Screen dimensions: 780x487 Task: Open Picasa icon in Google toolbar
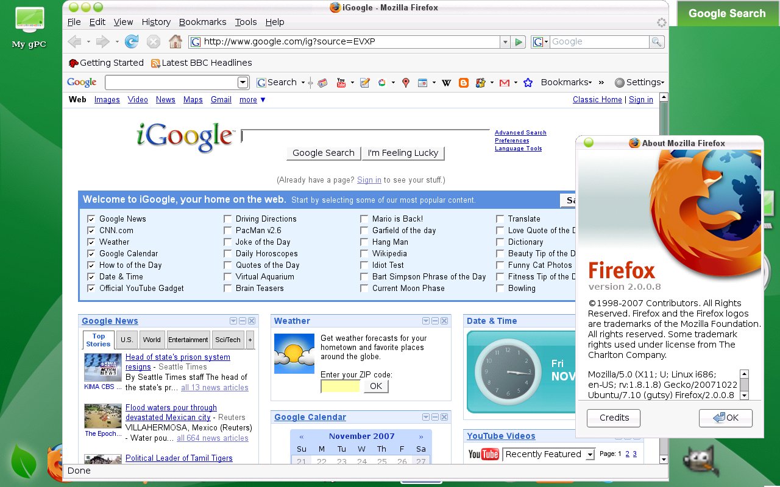382,83
